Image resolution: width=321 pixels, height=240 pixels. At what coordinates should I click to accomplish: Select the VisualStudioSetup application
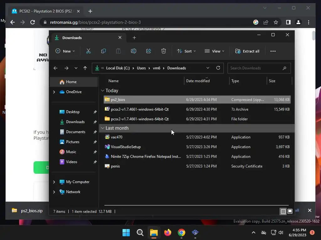tap(197, 147)
